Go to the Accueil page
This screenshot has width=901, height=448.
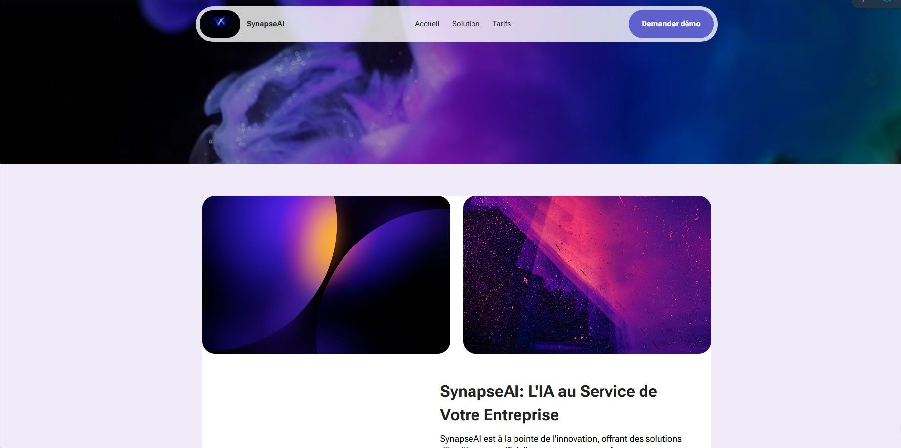[x=427, y=24]
